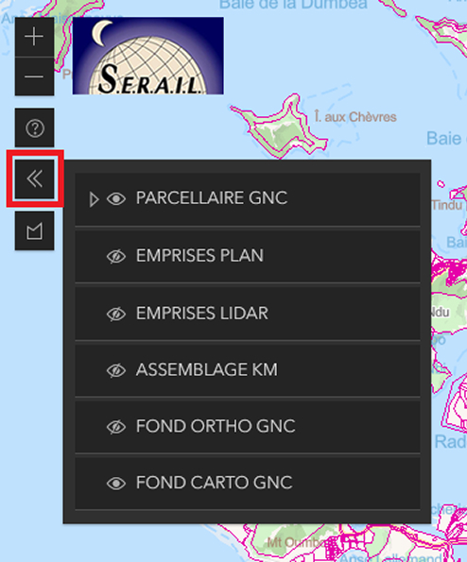Show the EMPRISES LIDAR layer eye
The height and width of the screenshot is (562, 467).
coord(116,314)
